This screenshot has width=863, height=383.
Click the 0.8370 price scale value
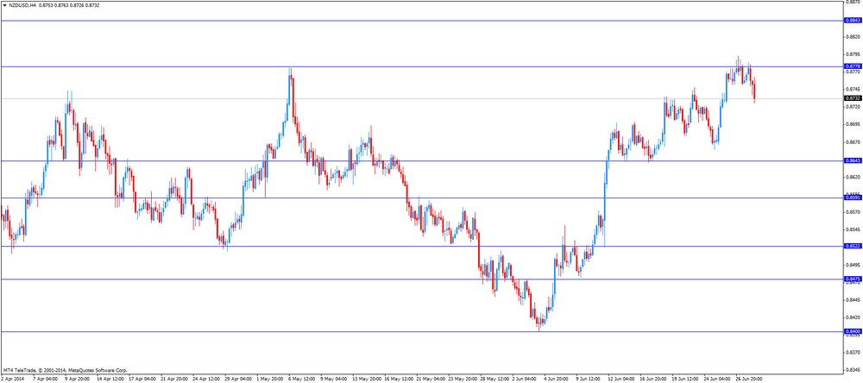click(x=853, y=352)
